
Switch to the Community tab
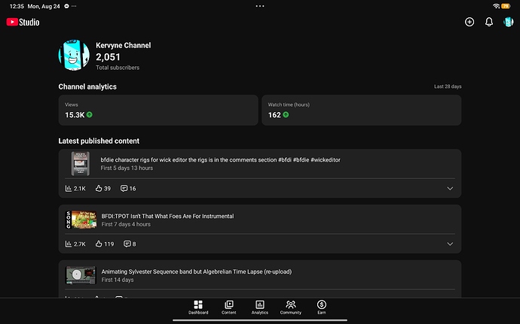[290, 307]
